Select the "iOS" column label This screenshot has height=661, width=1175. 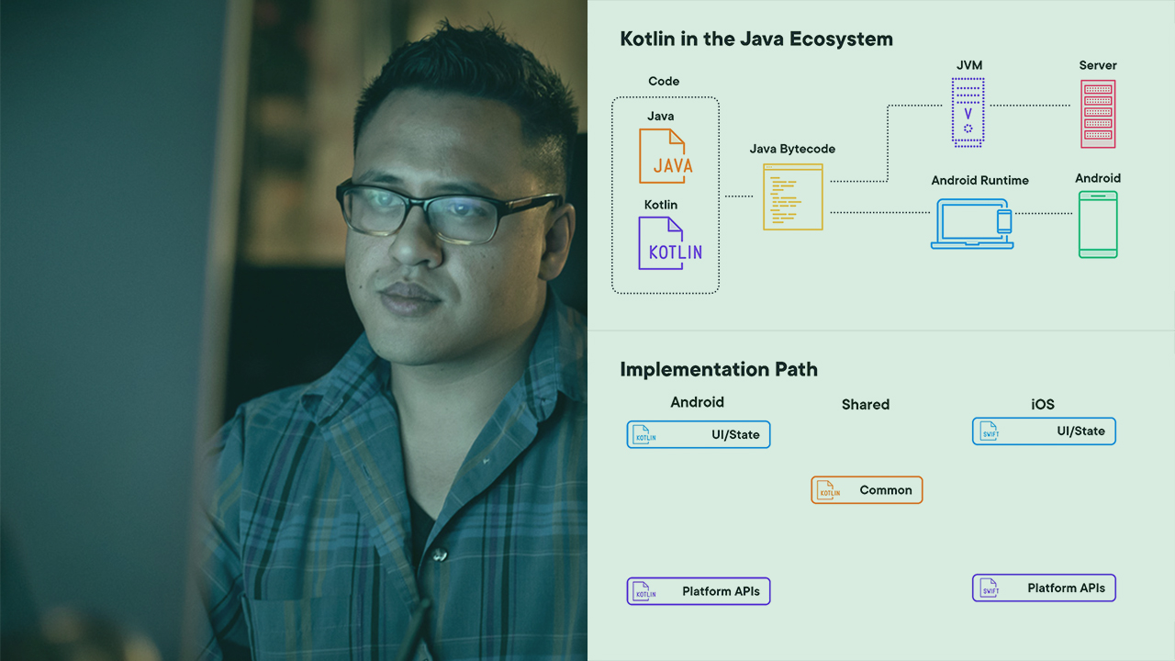coord(1043,404)
